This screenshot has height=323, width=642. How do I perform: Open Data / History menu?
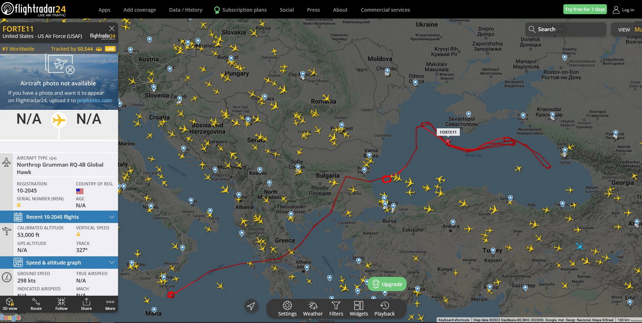186,10
